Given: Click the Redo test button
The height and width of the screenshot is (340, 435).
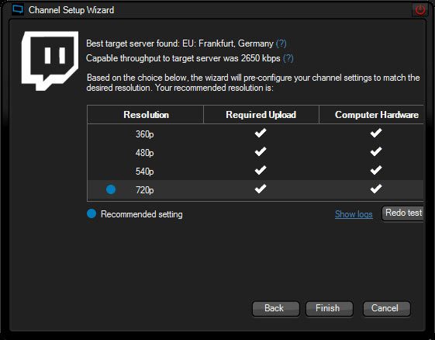Looking at the screenshot, I should coord(402,213).
